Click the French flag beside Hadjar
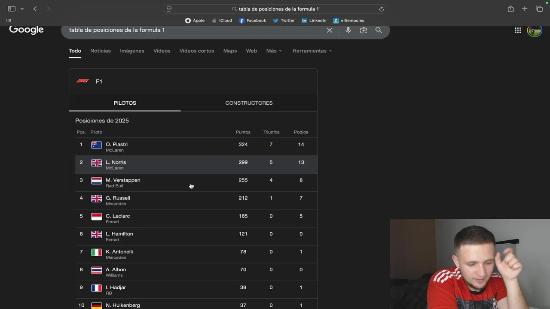 point(97,288)
